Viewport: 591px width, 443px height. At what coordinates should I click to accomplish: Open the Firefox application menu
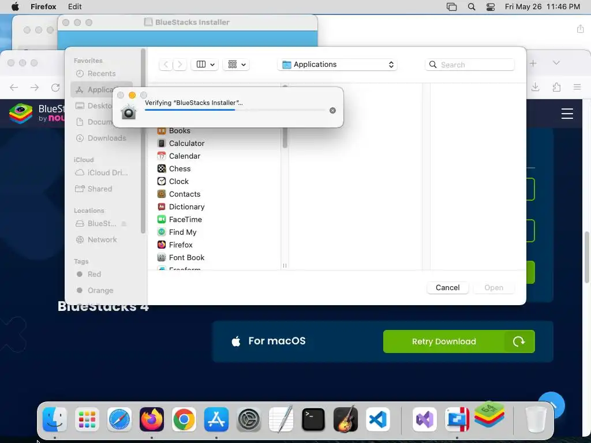click(x=577, y=88)
